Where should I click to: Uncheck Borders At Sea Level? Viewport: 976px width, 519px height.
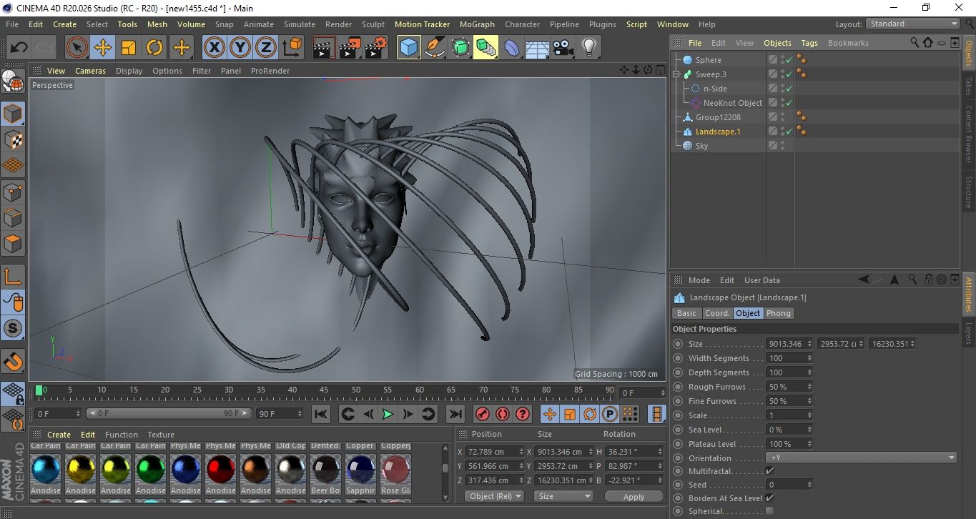pyautogui.click(x=769, y=498)
